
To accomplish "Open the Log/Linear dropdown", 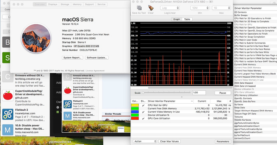I will (x=170, y=8).
